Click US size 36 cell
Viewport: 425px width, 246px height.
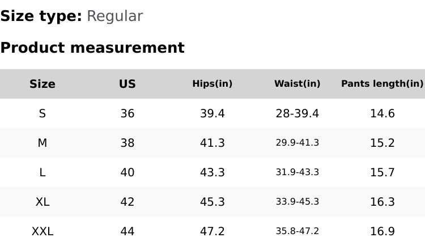127,113
